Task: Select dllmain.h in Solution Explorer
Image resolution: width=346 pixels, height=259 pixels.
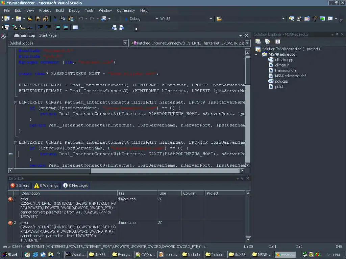Action: (282, 65)
